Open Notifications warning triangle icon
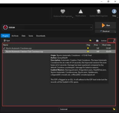The width and height of the screenshot is (119, 113). (x=81, y=11)
